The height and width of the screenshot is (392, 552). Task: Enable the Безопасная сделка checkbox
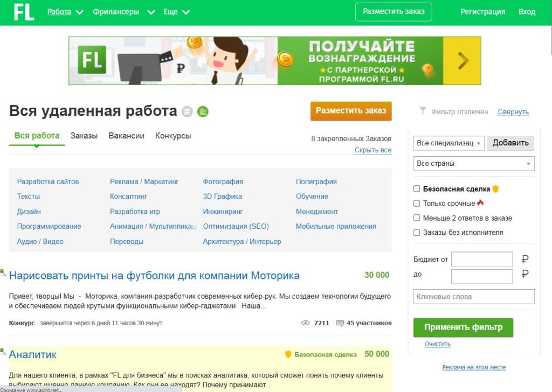click(x=417, y=189)
